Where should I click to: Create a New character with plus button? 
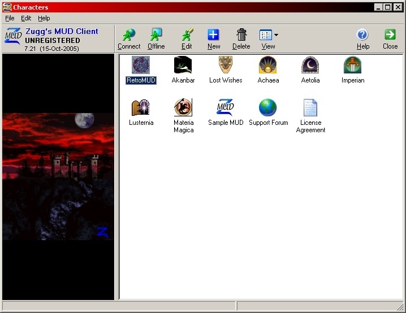tap(214, 39)
